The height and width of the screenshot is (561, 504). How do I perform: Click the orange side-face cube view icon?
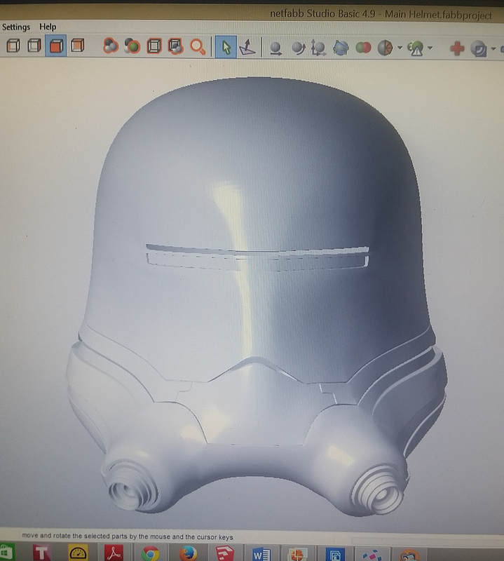click(x=77, y=46)
